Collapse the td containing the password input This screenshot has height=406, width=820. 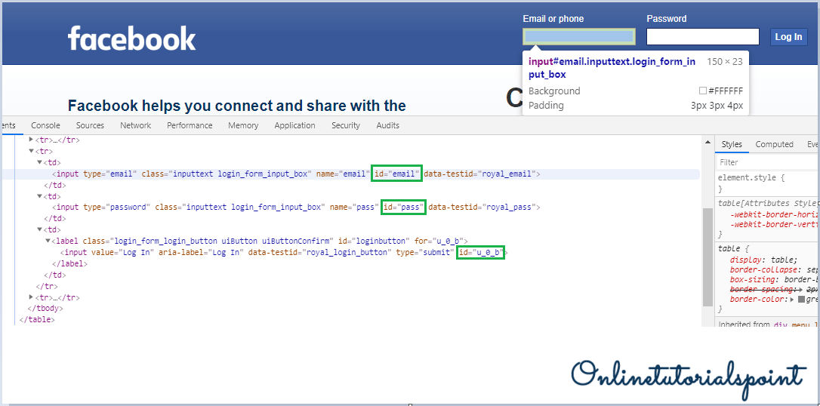39,195
